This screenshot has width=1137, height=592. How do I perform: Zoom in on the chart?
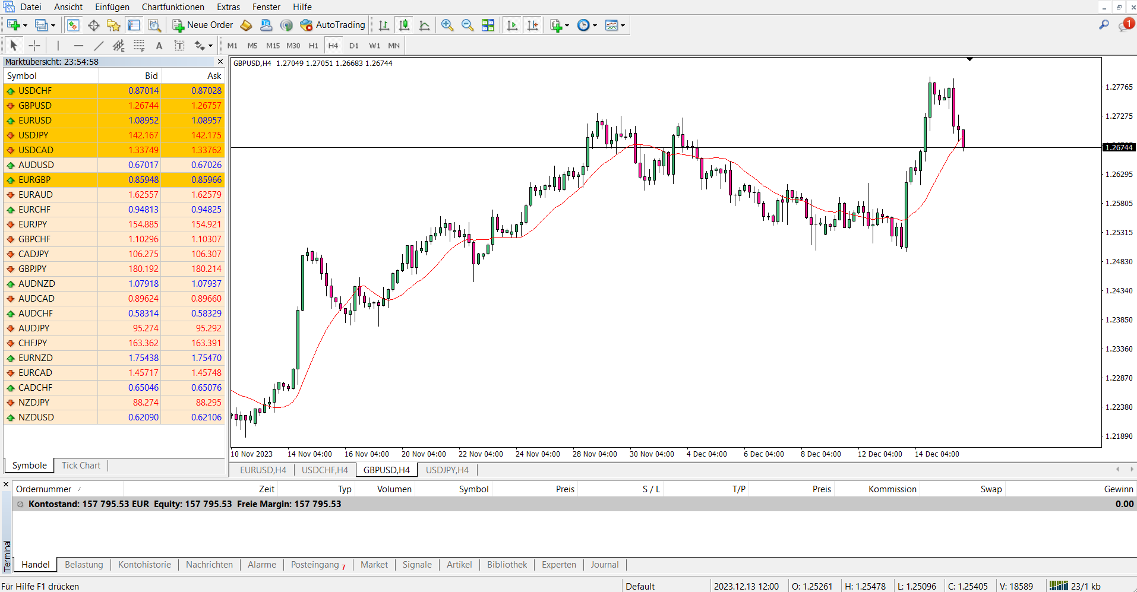click(x=447, y=25)
